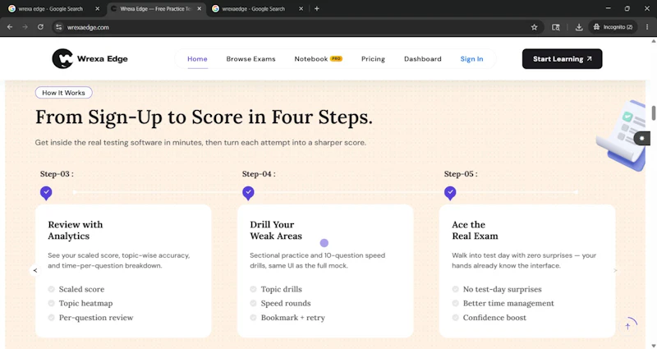The height and width of the screenshot is (349, 657).
Task: Click the check icon beside Topic heatmap
Action: click(x=51, y=303)
